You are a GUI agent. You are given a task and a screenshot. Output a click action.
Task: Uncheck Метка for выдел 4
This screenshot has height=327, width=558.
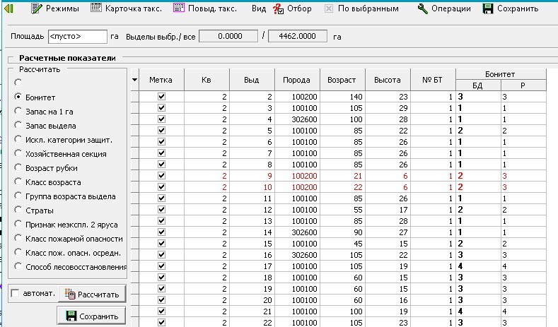pyautogui.click(x=161, y=119)
